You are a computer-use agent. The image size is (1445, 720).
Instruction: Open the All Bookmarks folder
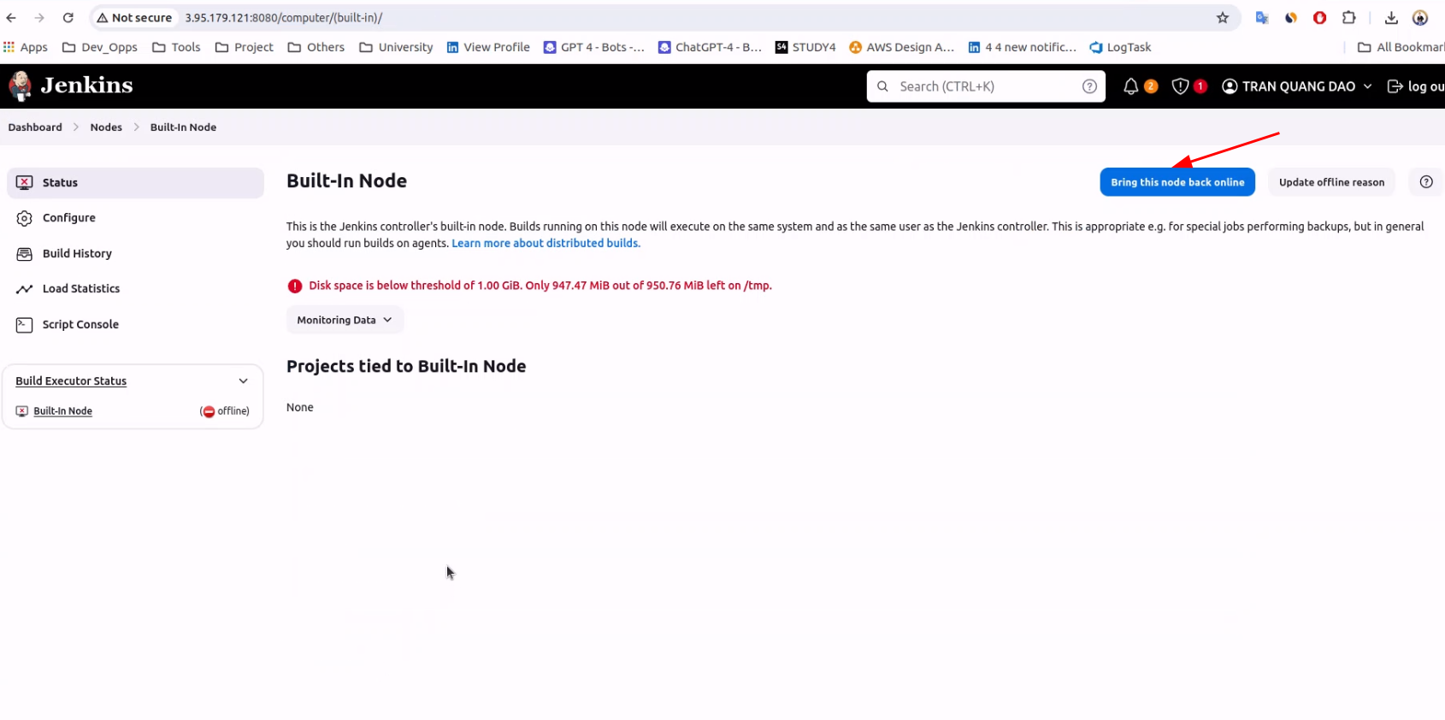point(1401,47)
